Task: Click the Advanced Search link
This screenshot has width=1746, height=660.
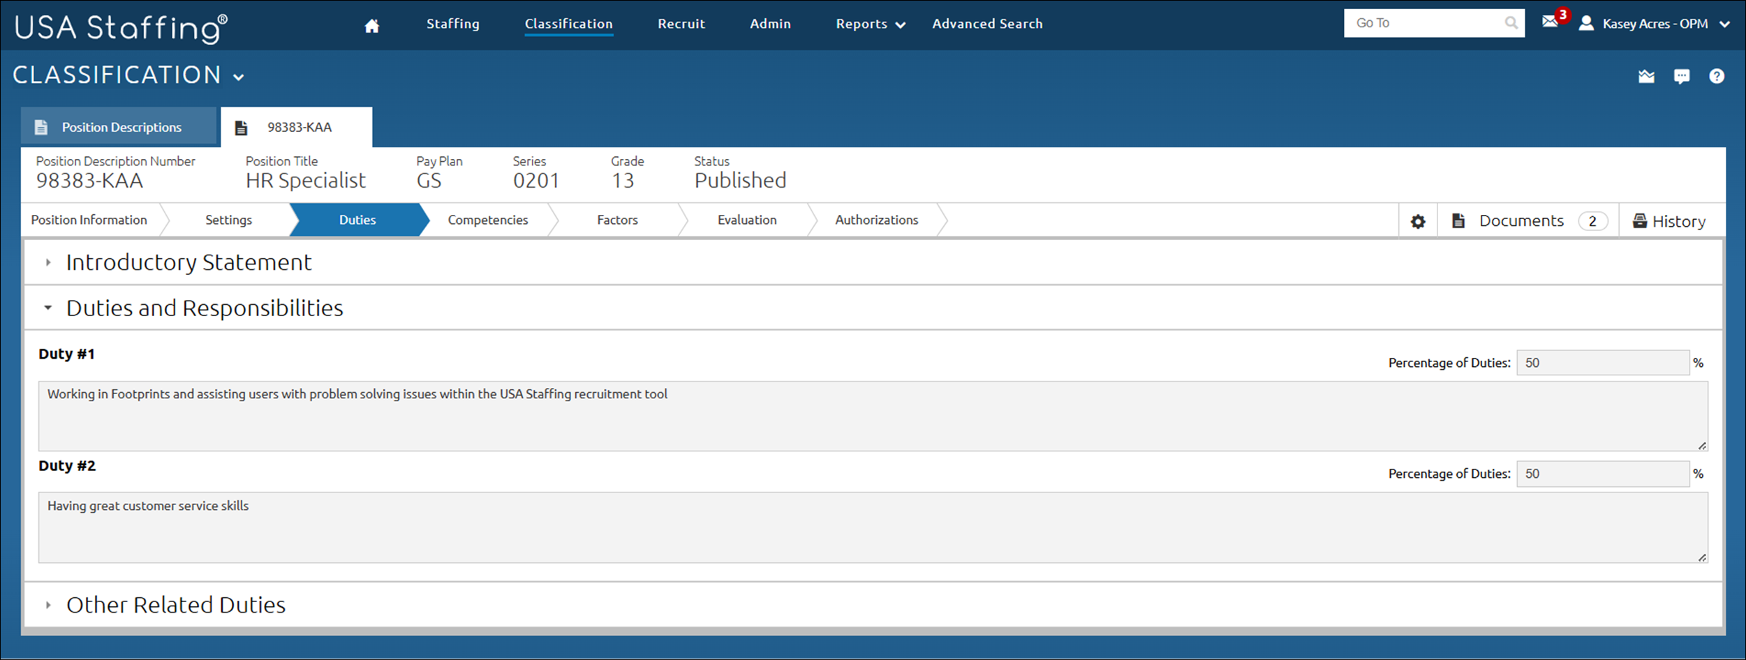Action: [987, 24]
